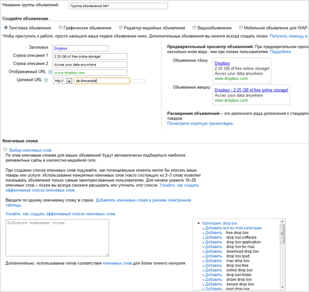Choose the Видеообъявление radio option

(195, 28)
